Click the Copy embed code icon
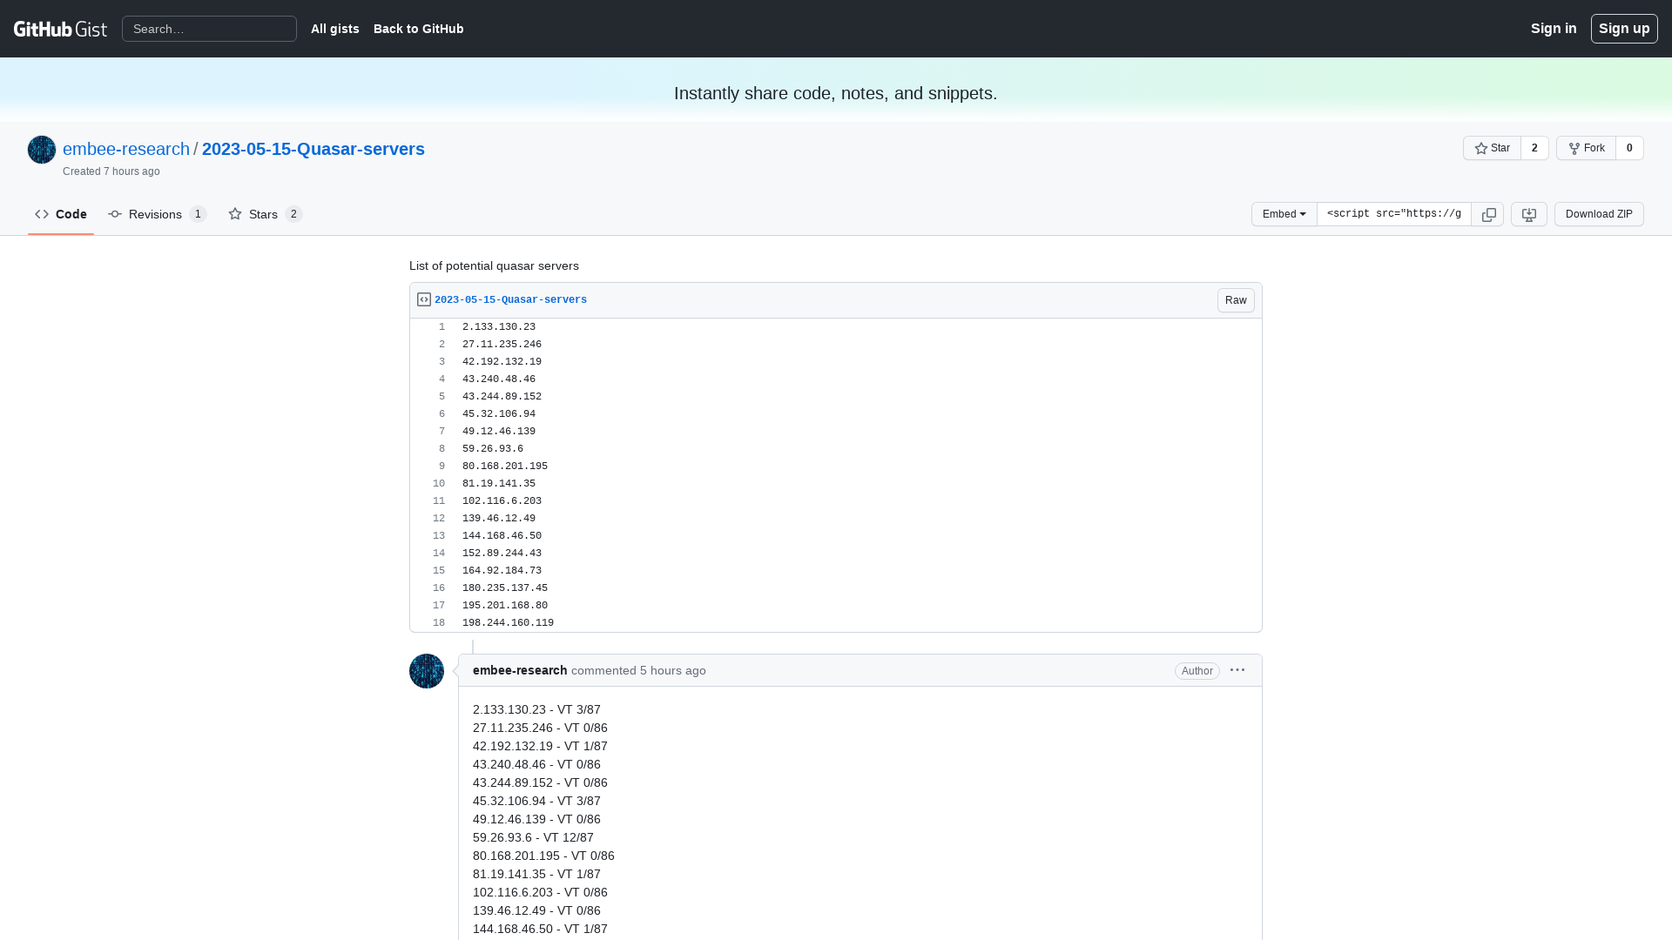The image size is (1672, 940). point(1488,213)
